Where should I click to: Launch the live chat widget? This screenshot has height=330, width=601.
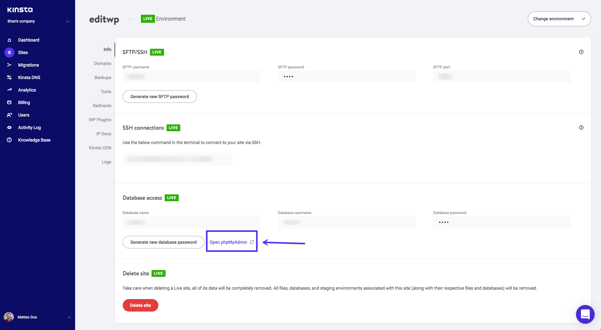click(x=585, y=314)
